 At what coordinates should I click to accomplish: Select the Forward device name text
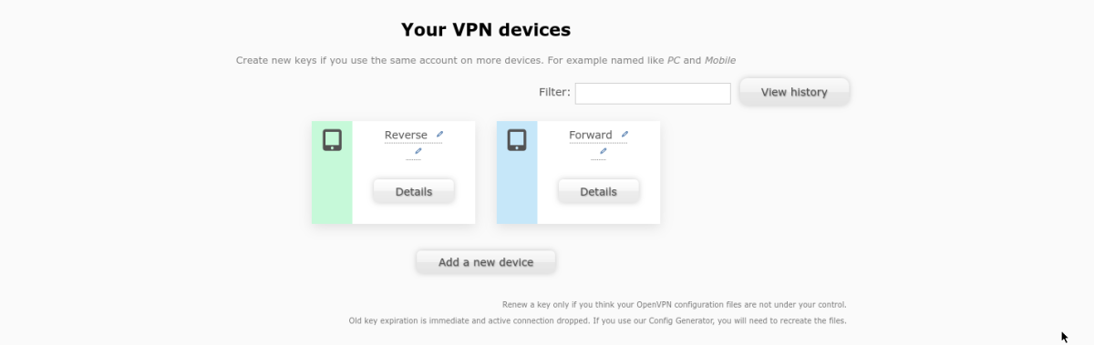point(591,136)
